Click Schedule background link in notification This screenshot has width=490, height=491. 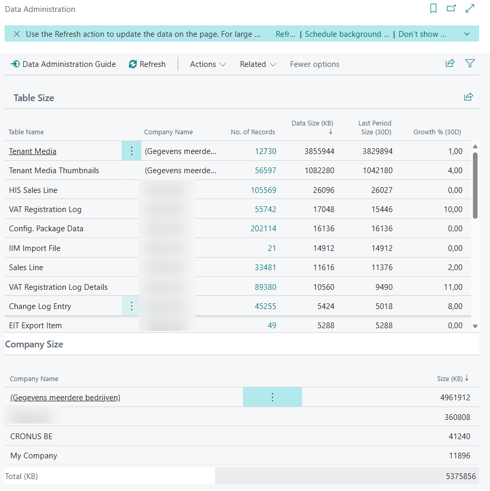click(347, 34)
